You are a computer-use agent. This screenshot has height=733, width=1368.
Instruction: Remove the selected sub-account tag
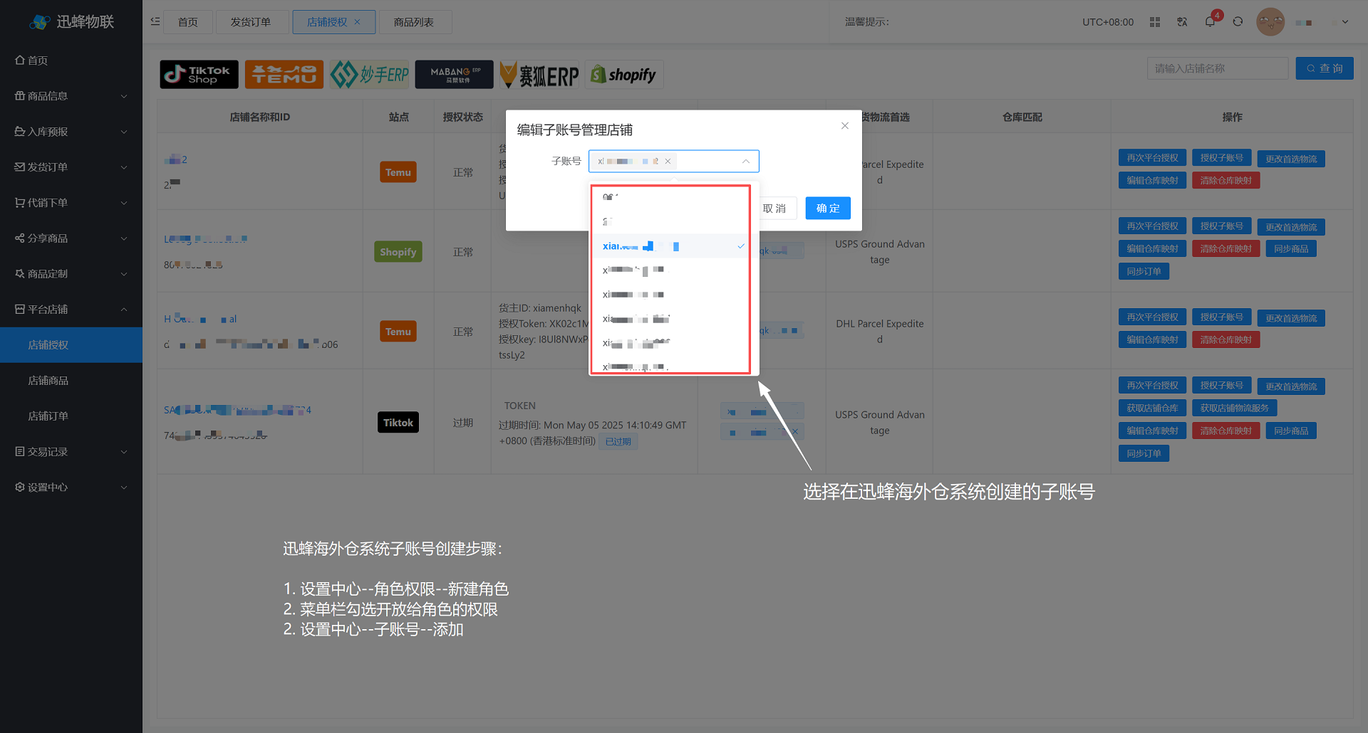668,162
